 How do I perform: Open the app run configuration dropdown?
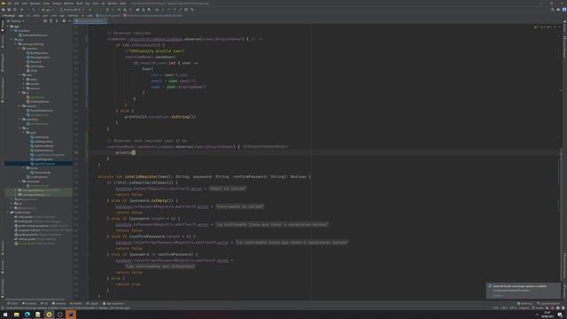pos(48,10)
